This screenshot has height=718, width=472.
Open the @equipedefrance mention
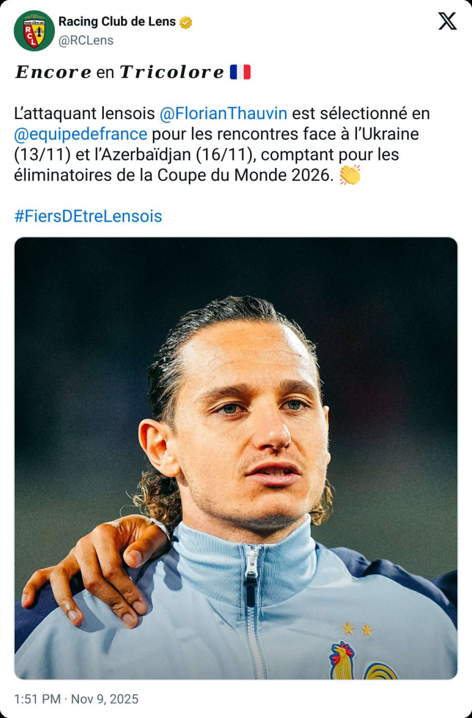coord(80,134)
